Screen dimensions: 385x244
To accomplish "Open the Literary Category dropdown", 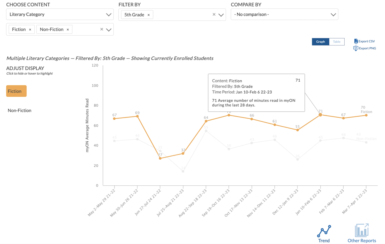I will tap(109, 14).
